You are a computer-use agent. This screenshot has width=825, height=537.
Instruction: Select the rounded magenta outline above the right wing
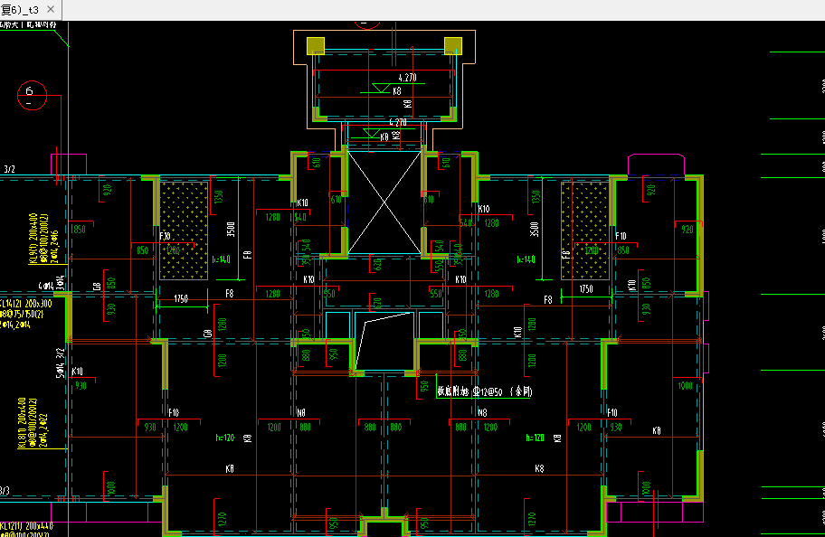pos(656,165)
